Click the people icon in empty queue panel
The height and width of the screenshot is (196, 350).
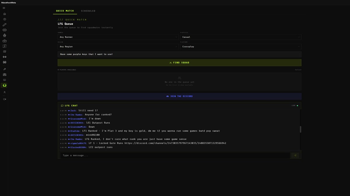(179, 78)
